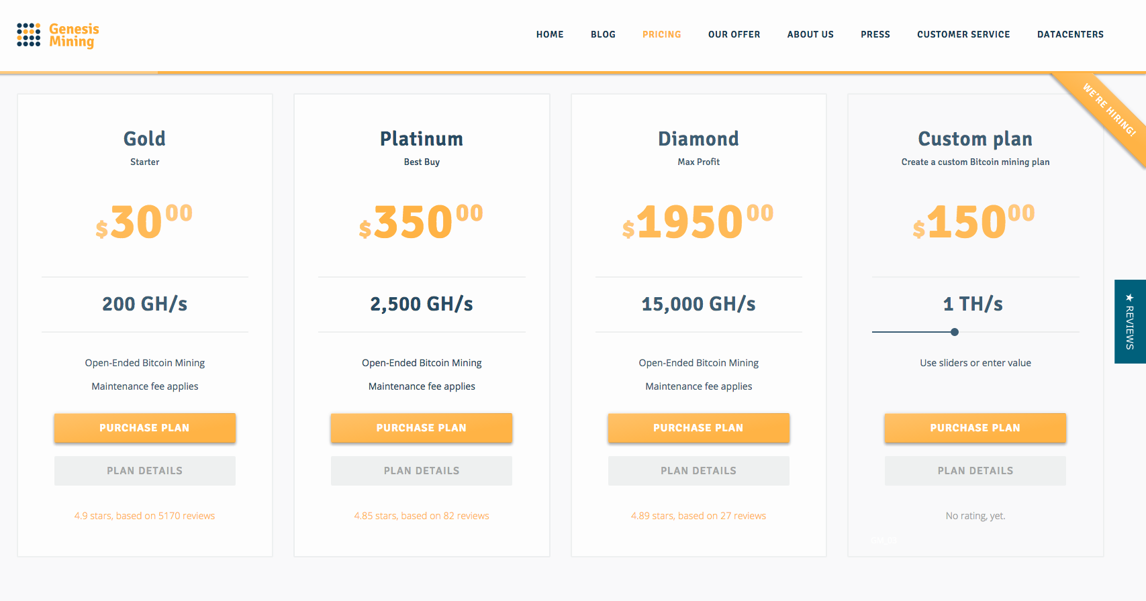Show Plan Details for Gold plan
Viewport: 1146px width, 601px height.
144,471
